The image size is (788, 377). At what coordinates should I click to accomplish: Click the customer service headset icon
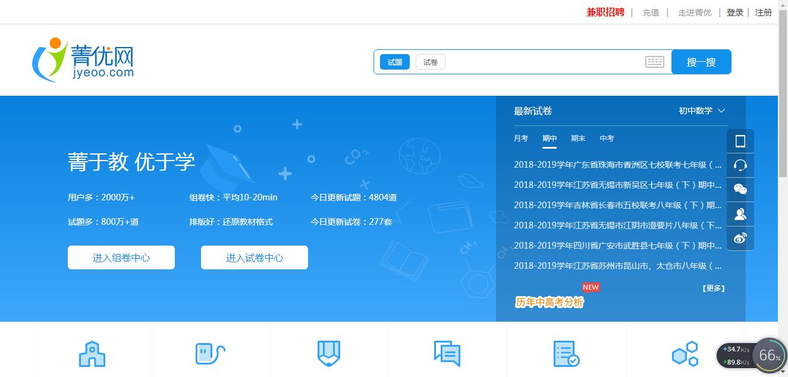pos(740,165)
